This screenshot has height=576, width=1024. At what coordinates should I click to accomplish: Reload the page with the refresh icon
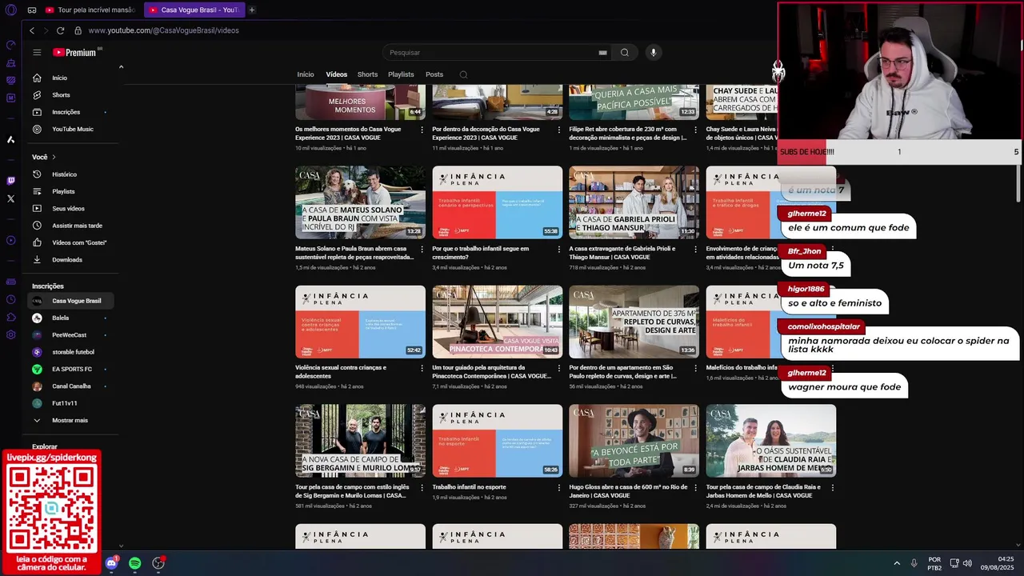tap(60, 30)
